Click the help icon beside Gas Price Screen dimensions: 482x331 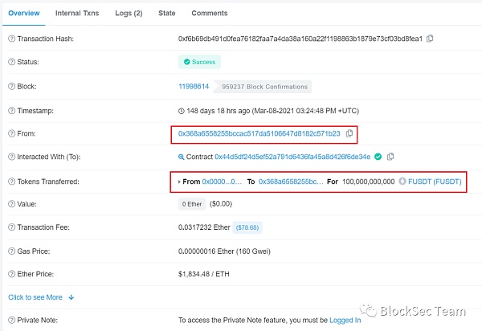point(11,251)
